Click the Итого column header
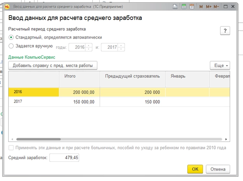The image size is (243, 181). tap(79, 79)
